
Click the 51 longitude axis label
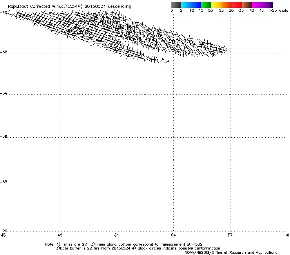point(116,235)
